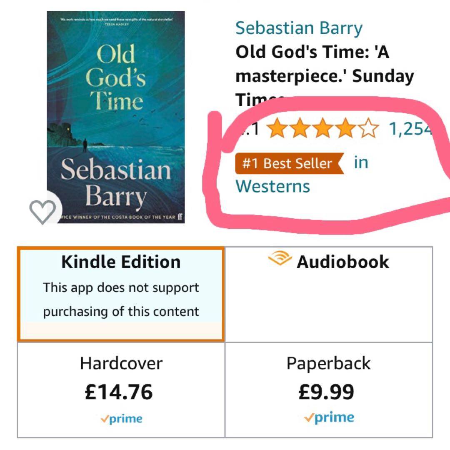The height and width of the screenshot is (450, 450).
Task: Select the Audiobook format label
Action: (342, 262)
